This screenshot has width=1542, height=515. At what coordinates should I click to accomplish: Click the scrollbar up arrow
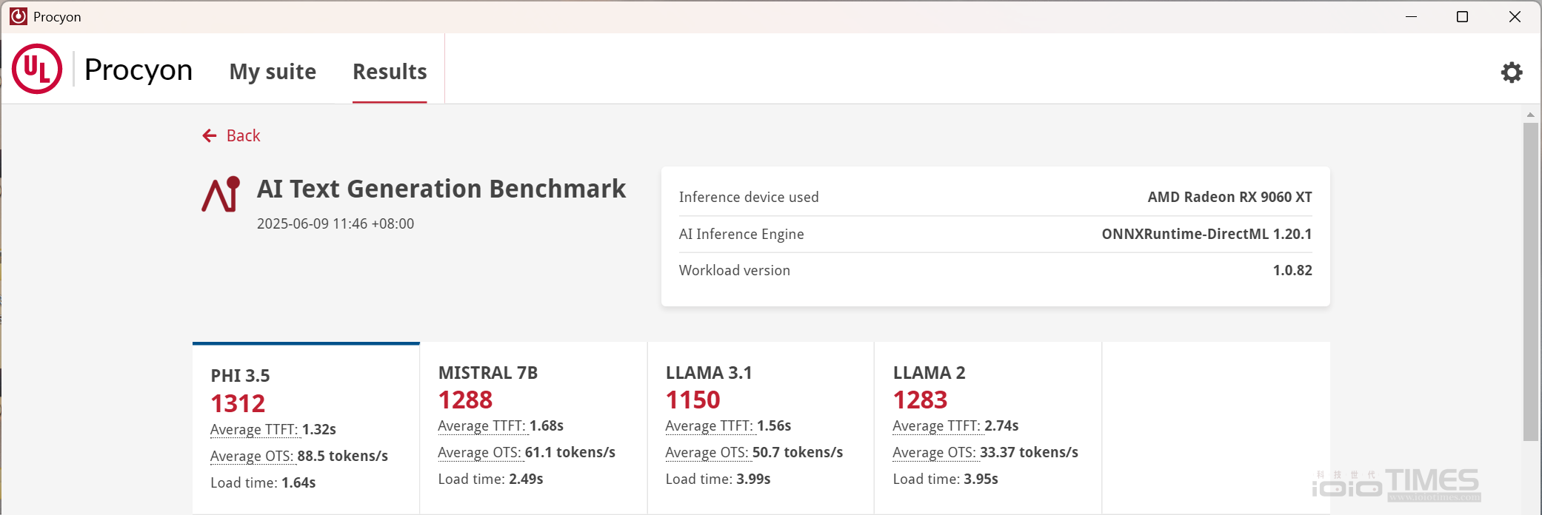pos(1530,115)
